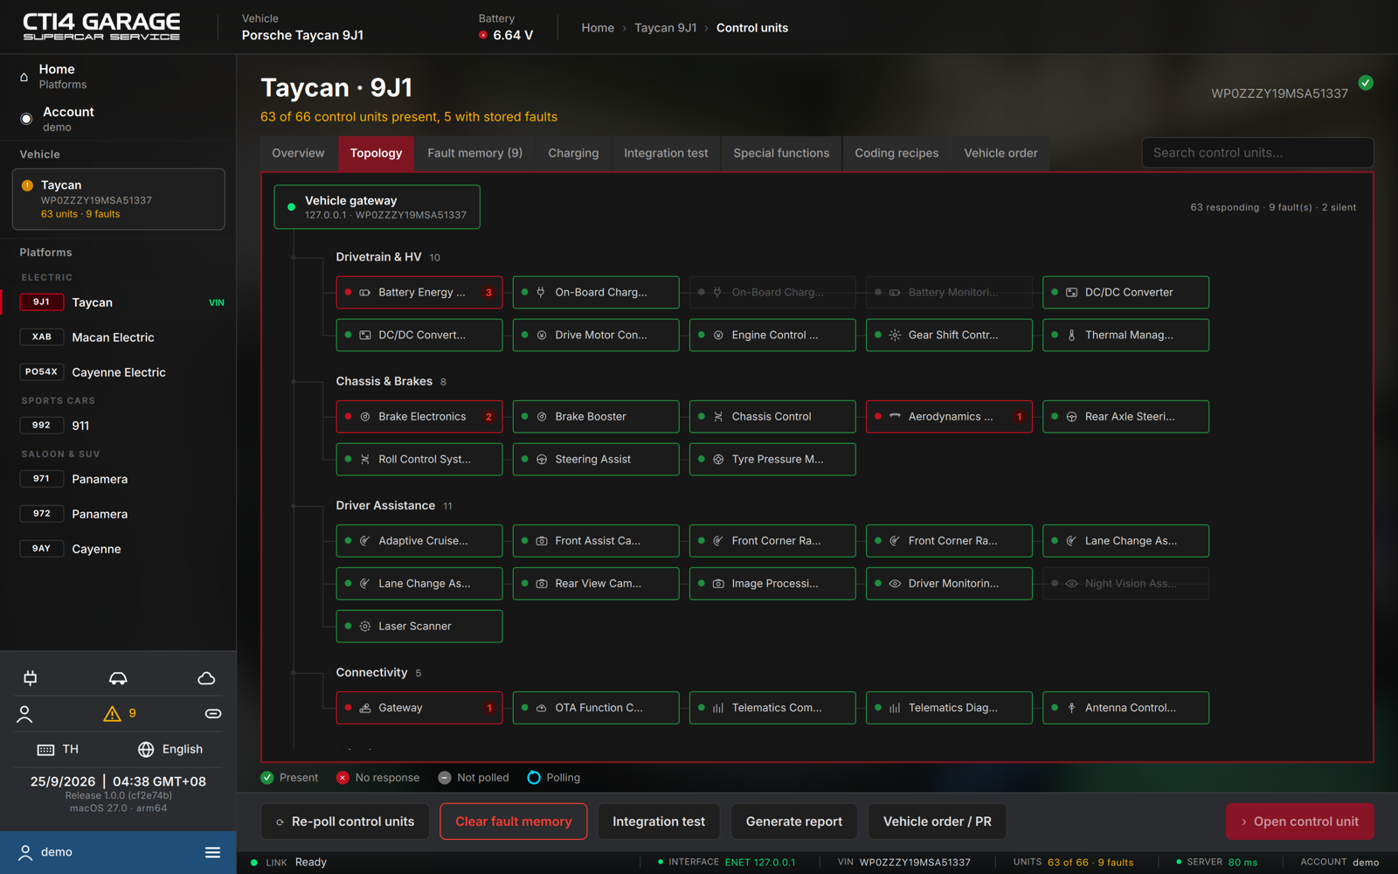Click Taycan 9J1 in the breadcrumb
The width and height of the screenshot is (1398, 874).
pos(666,28)
